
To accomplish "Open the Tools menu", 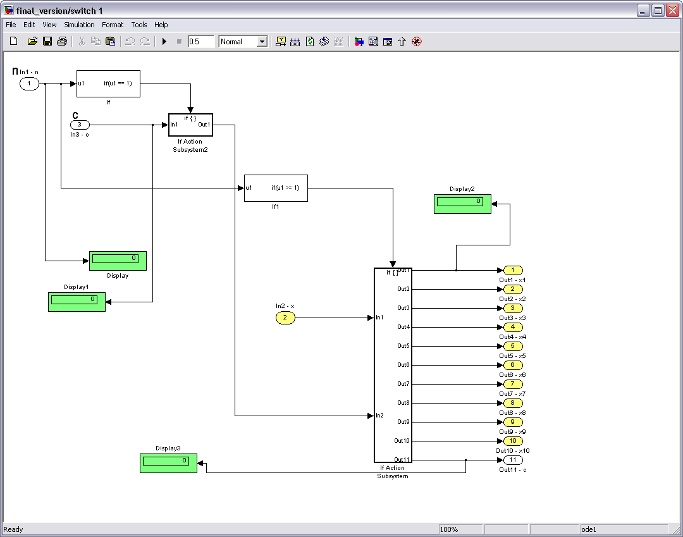I will coord(139,25).
